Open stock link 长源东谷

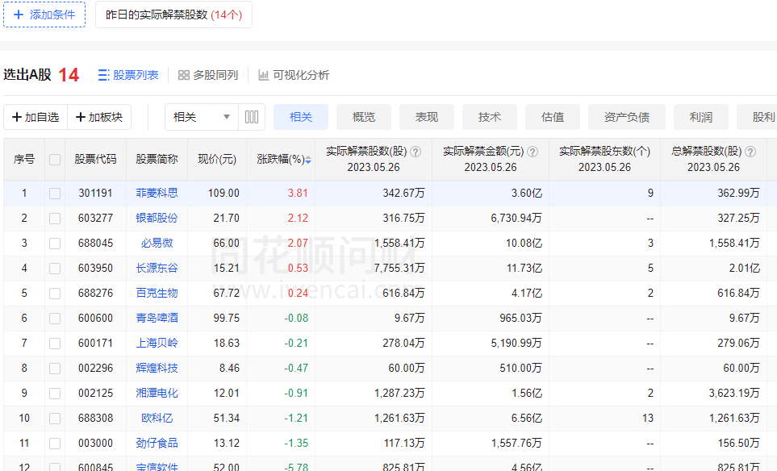157,268
